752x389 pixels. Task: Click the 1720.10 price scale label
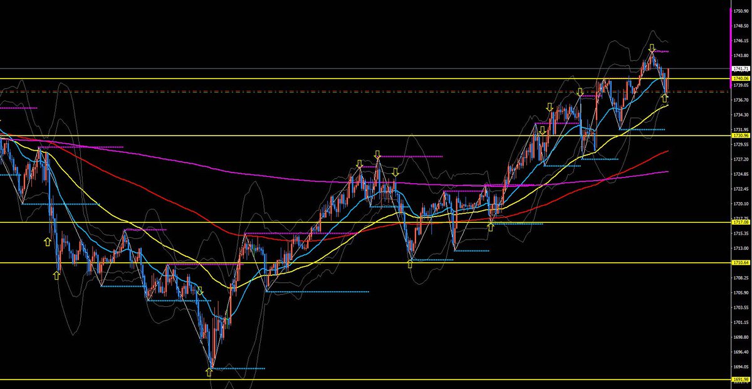(x=741, y=204)
